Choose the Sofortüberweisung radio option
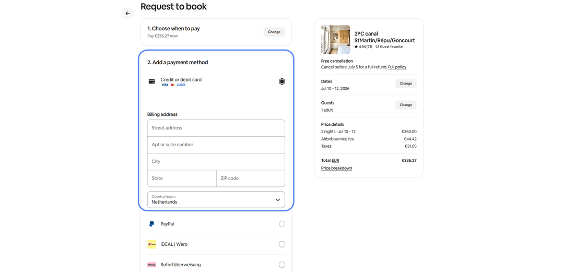 coord(282,265)
